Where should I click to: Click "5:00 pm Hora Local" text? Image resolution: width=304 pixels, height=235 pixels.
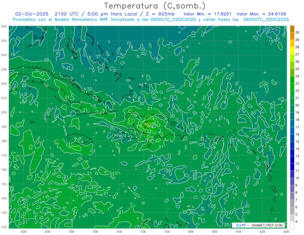pyautogui.click(x=112, y=14)
